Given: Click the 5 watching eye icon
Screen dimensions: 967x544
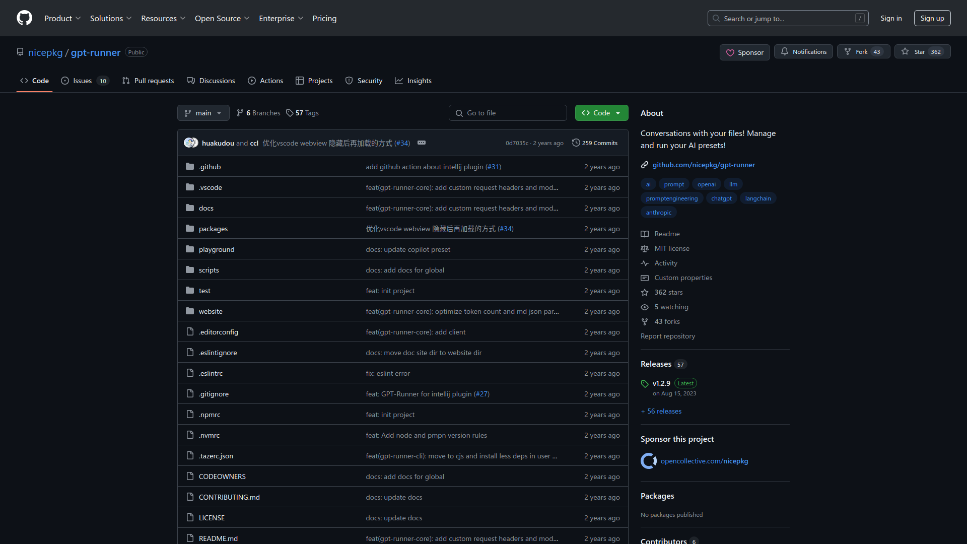Looking at the screenshot, I should pyautogui.click(x=645, y=307).
